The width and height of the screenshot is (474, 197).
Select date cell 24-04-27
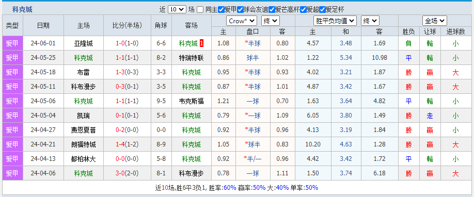(x=43, y=130)
